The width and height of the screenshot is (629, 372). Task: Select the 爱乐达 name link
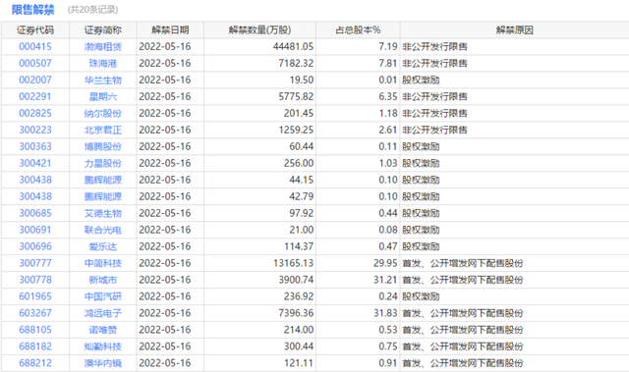click(102, 246)
